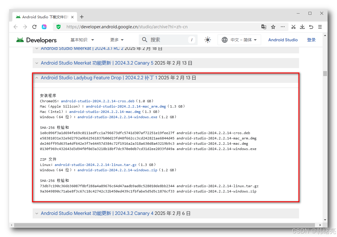Image resolution: width=337 pixels, height=237 pixels.
Task: Click the 登录 sign-in link
Action: [311, 40]
